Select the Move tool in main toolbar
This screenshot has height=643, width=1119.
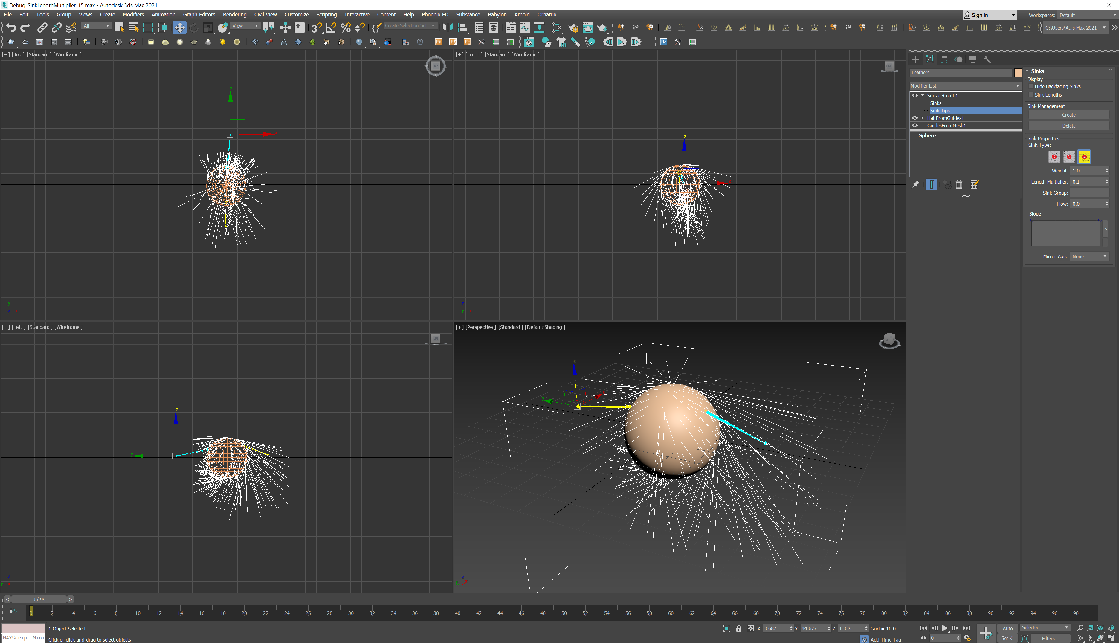179,28
